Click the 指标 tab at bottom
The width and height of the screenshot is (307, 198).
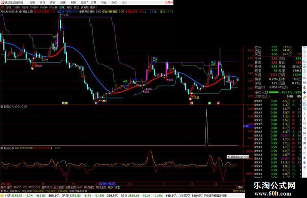(3, 187)
